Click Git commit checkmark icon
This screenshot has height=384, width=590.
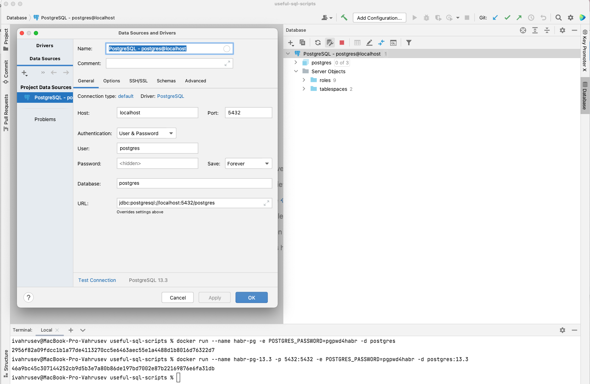click(507, 18)
